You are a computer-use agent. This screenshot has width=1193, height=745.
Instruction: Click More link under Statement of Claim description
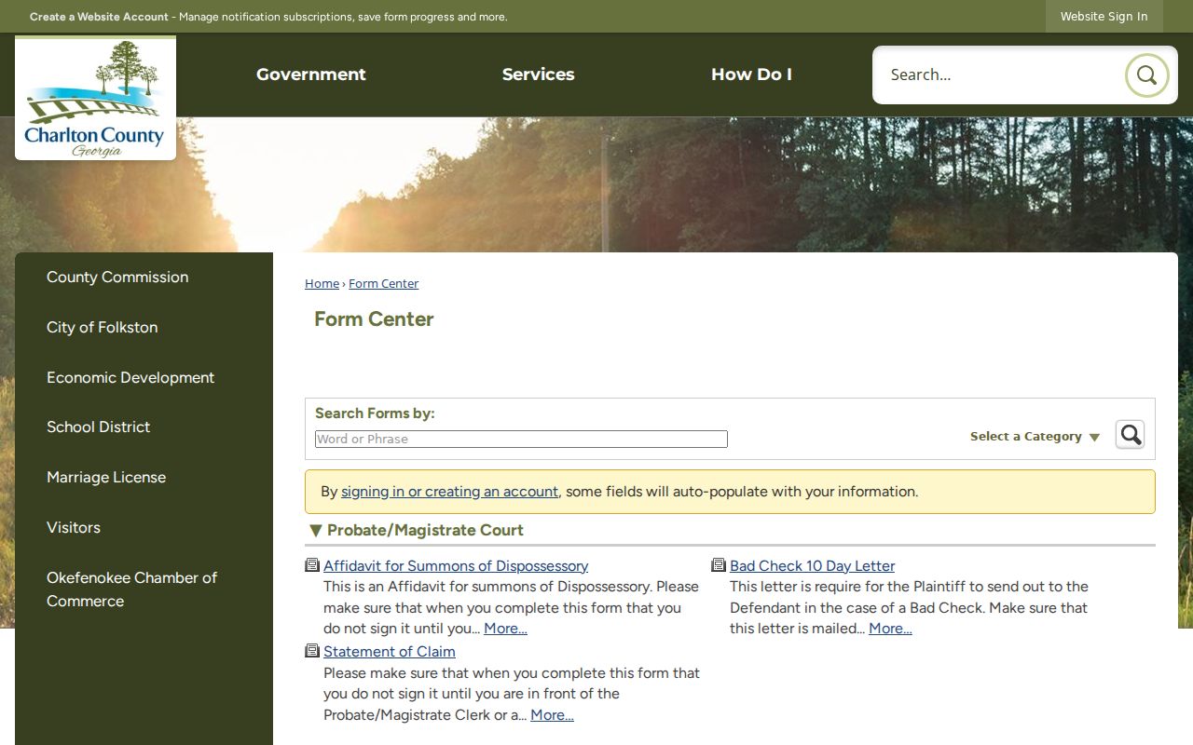(552, 715)
